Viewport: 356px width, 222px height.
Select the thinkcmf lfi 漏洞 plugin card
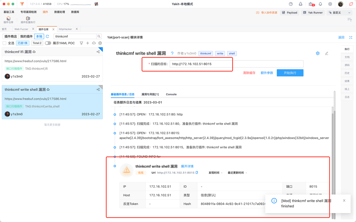point(52,64)
